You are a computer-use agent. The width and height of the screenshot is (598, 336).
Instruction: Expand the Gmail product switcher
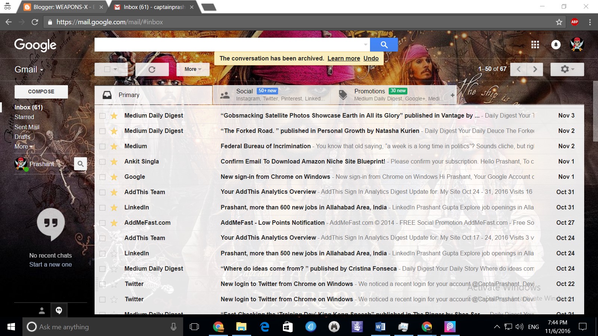point(29,69)
